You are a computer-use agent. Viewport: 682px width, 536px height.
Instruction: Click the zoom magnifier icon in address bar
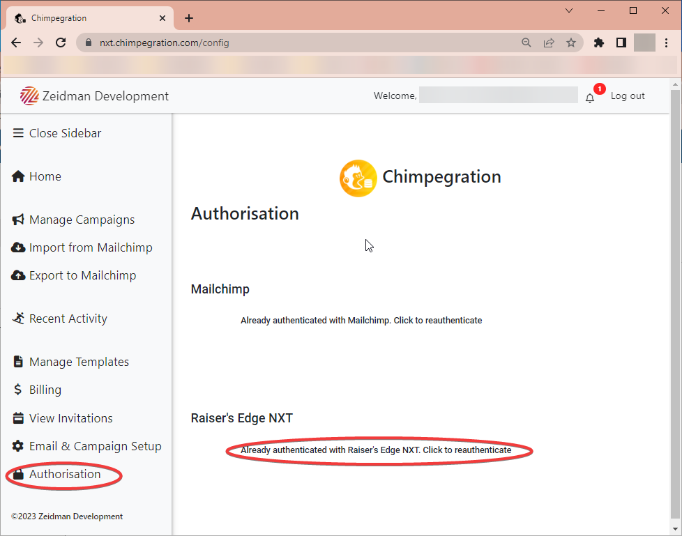pos(526,43)
